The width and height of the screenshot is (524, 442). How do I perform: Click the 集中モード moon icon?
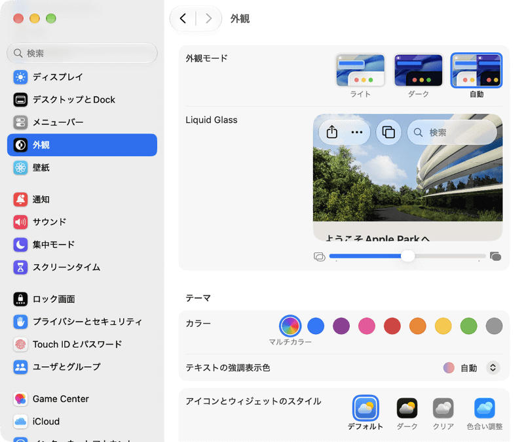20,245
